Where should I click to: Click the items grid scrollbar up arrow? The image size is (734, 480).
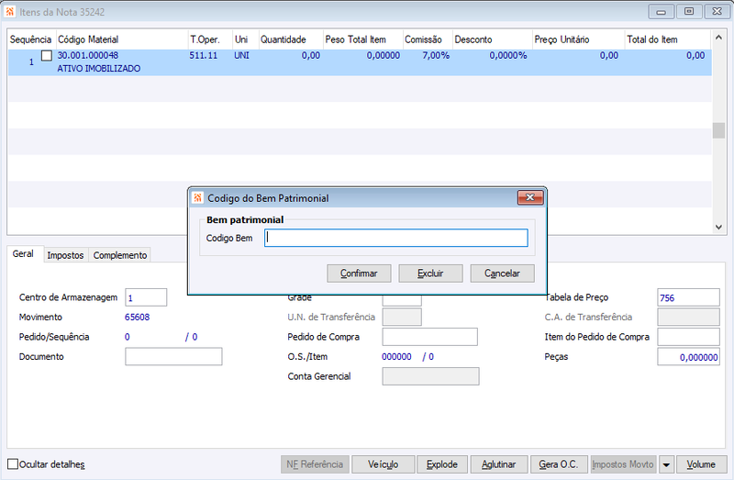click(718, 37)
